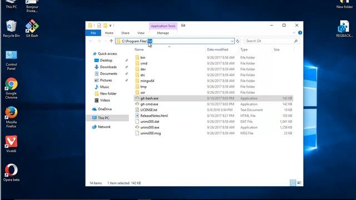The width and height of the screenshot is (356, 200).
Task: Expand the ribbon with the chevron
Action: (294, 33)
